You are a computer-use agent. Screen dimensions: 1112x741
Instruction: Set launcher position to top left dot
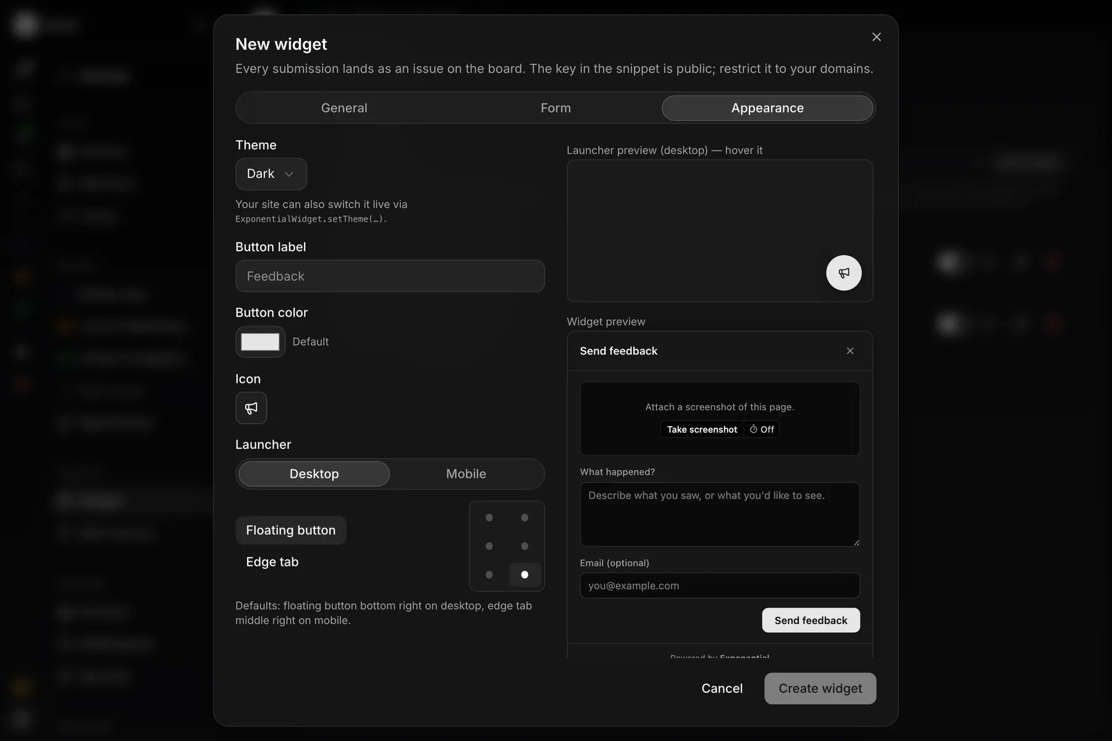click(x=489, y=517)
